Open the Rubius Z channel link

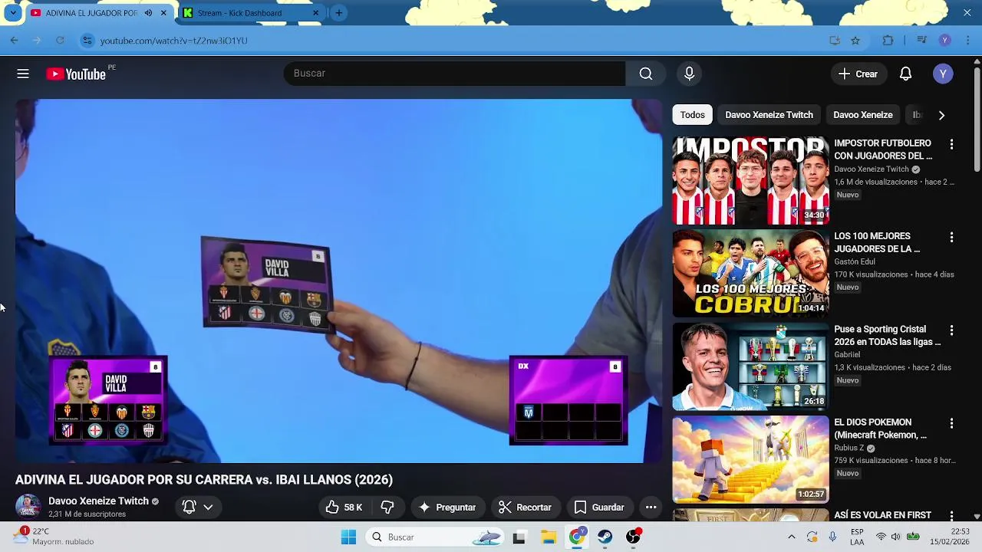849,448
